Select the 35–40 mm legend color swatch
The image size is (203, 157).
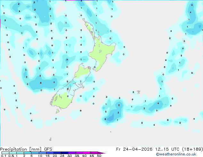79,153
